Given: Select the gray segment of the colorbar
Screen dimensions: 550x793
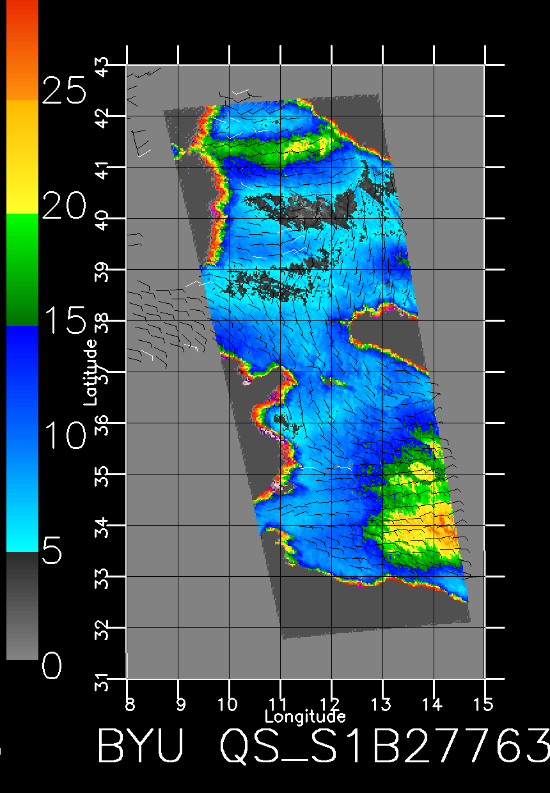Looking at the screenshot, I should (x=22, y=605).
